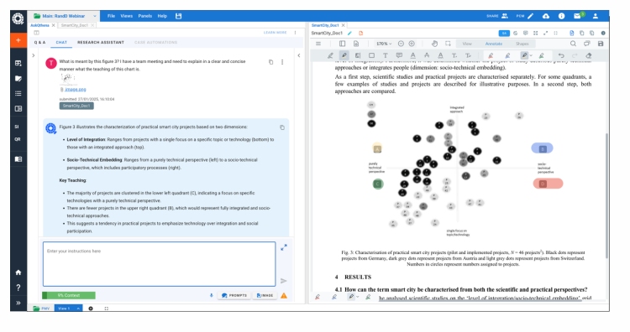The image size is (630, 332).
Task: Open the document search magnifier
Action: pos(573,44)
